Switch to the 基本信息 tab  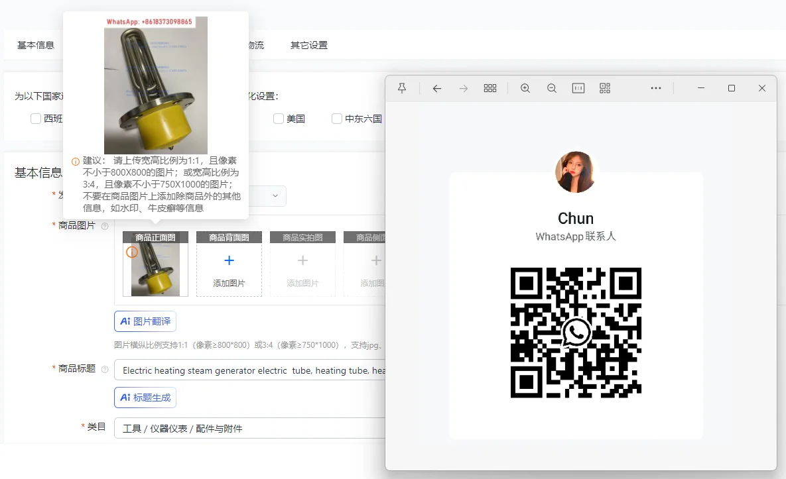[36, 45]
